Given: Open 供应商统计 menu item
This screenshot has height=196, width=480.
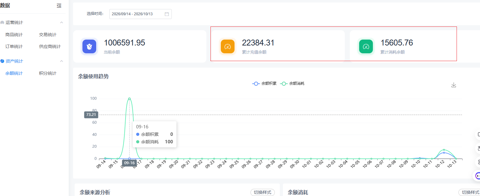Looking at the screenshot, I should pyautogui.click(x=50, y=46).
